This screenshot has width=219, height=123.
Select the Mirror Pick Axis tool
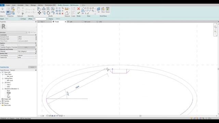[48, 9]
